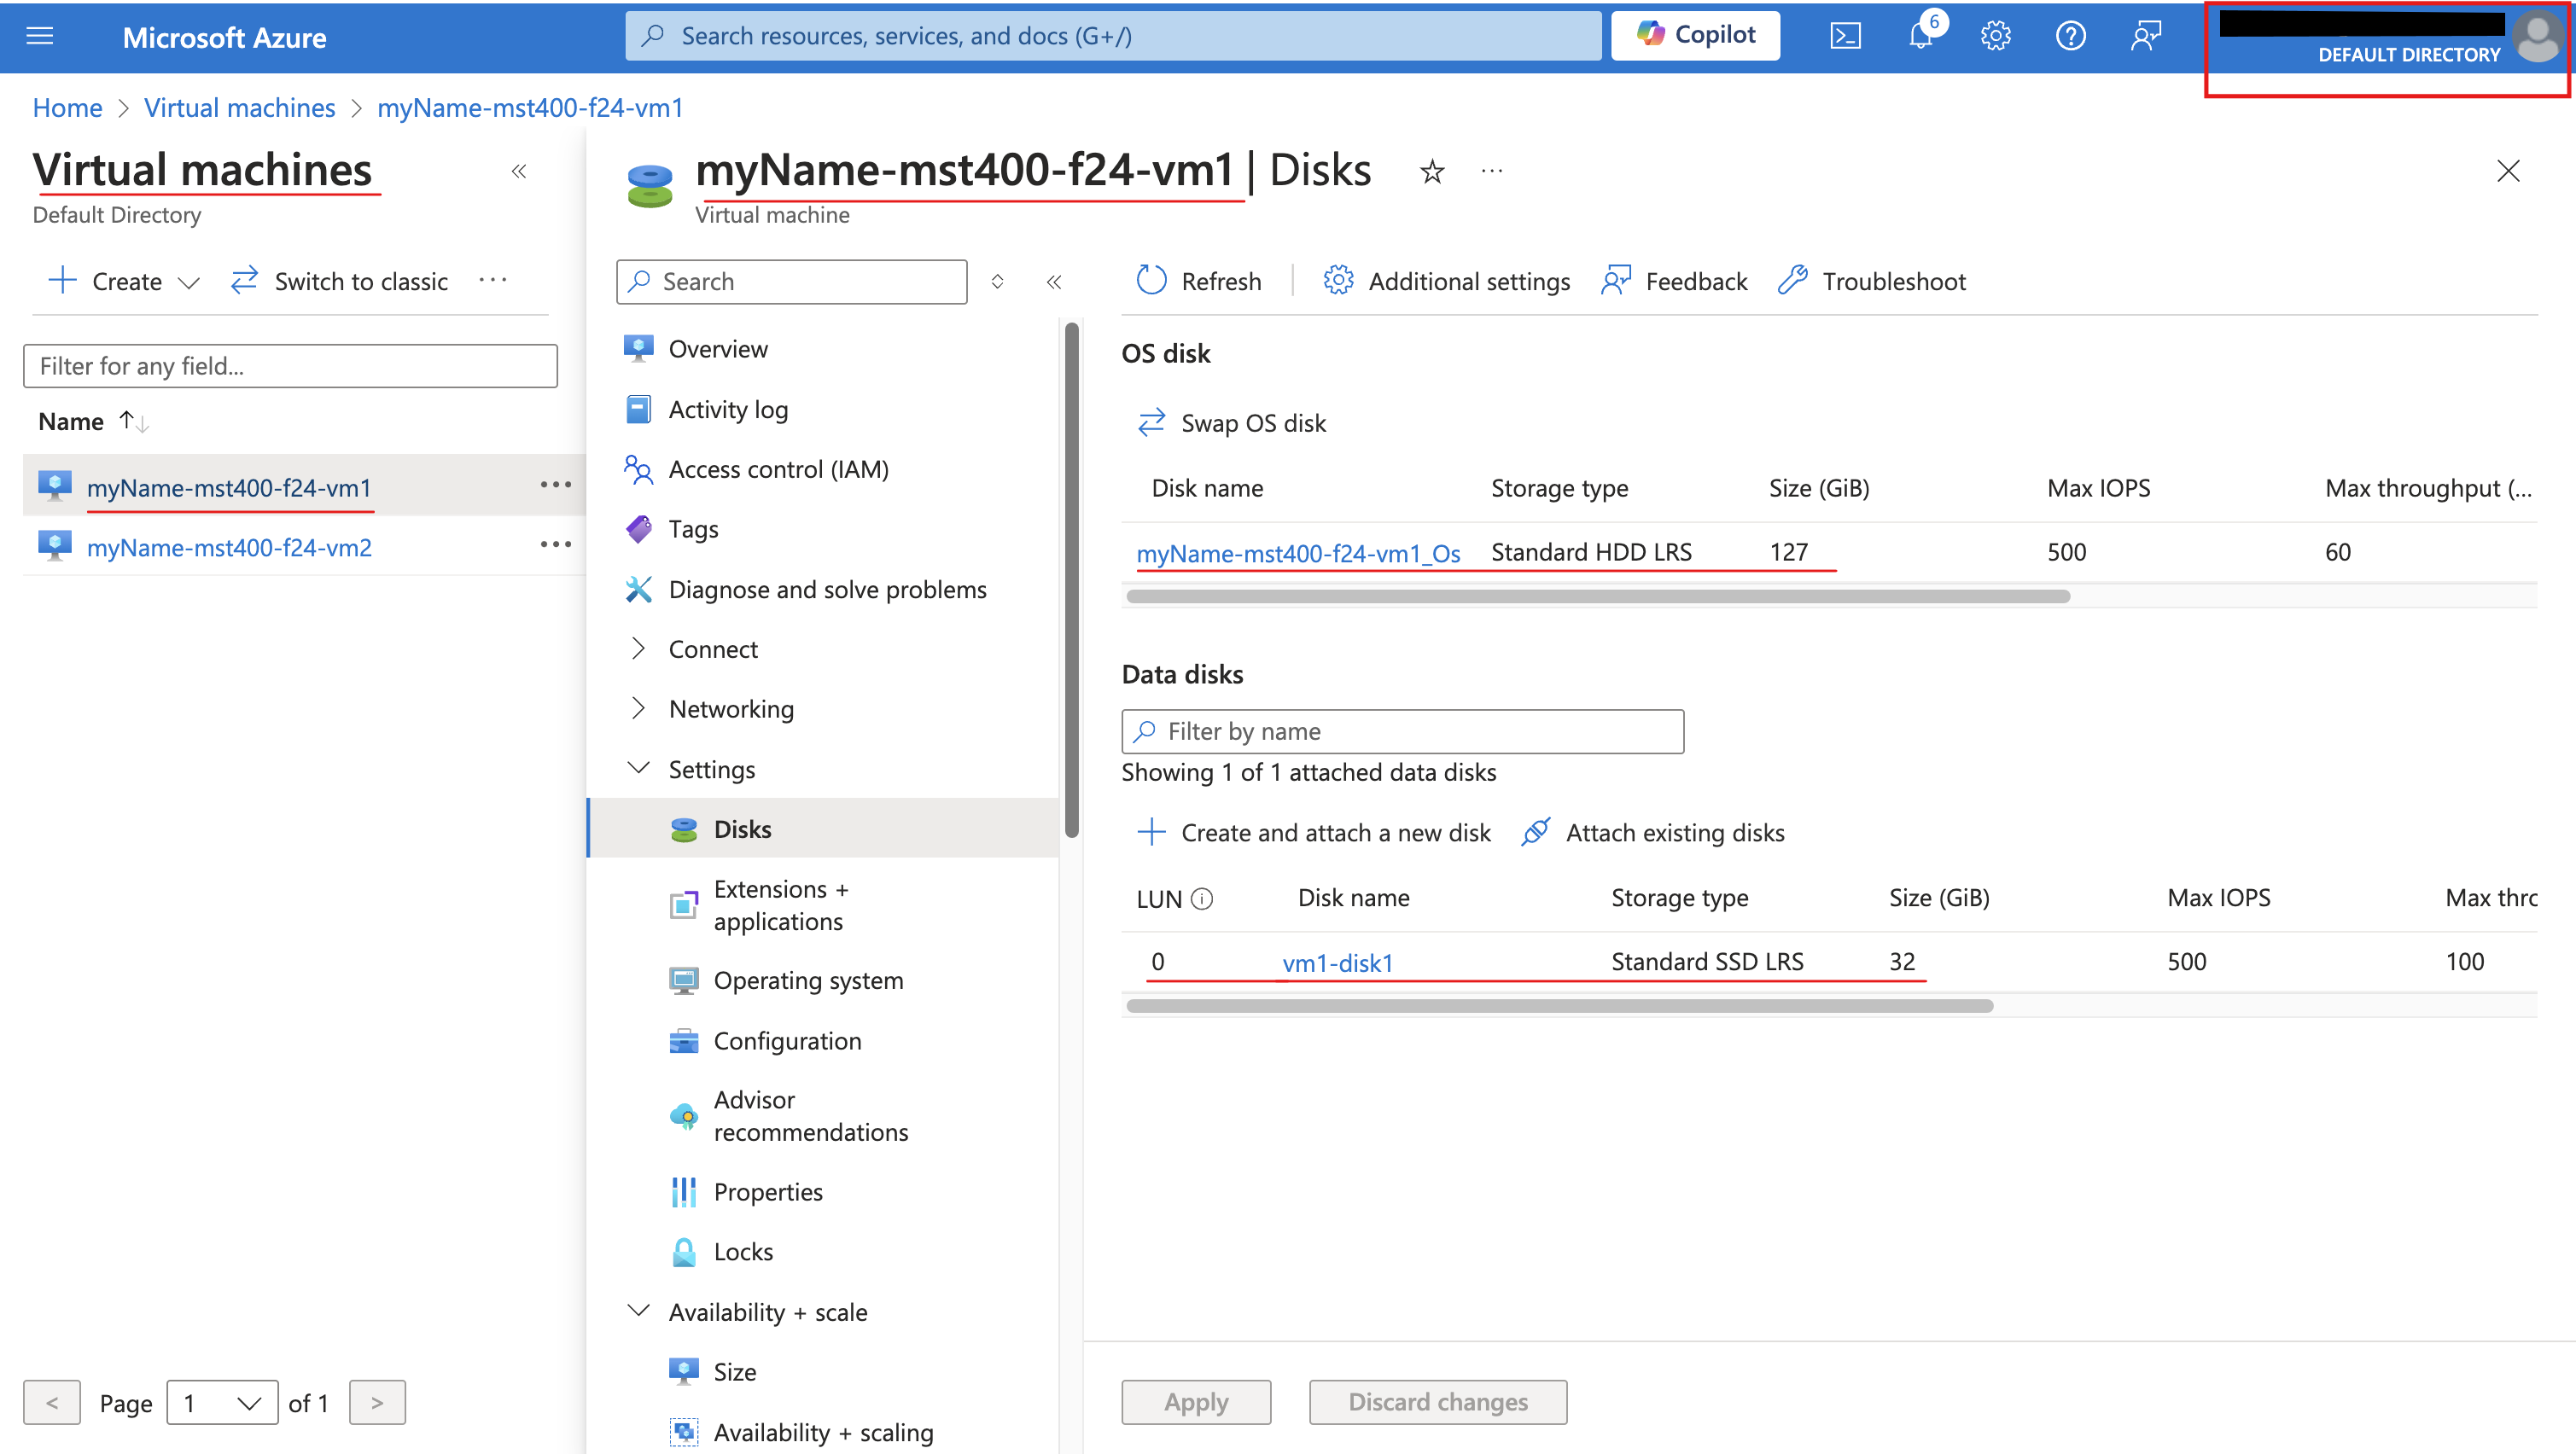Image resolution: width=2576 pixels, height=1454 pixels.
Task: Open context menu for myName-mst400-f24-vm2 row
Action: (x=556, y=546)
